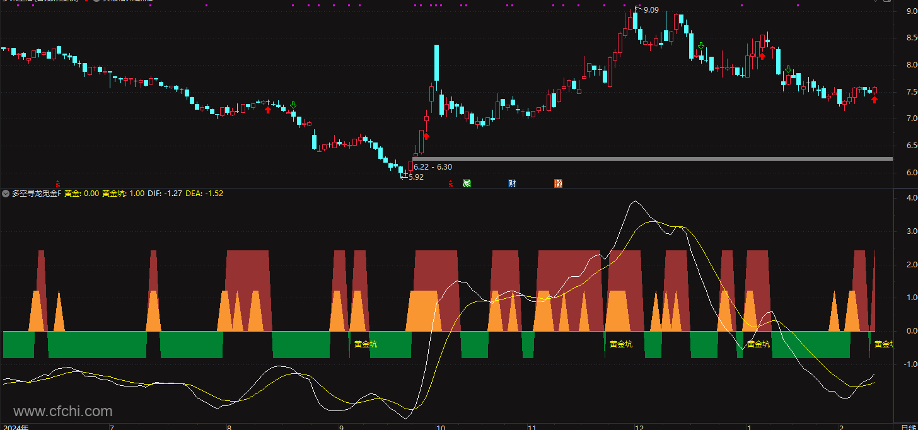This screenshot has width=918, height=430.
Task: Open the green 减 event badge
Action: [467, 183]
